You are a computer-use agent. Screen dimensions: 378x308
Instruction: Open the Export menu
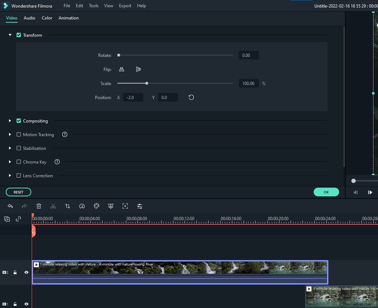pos(125,5)
